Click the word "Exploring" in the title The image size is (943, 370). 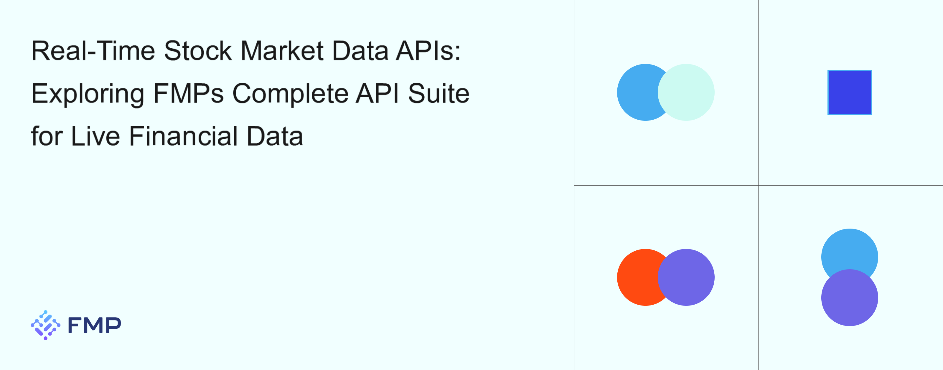tap(88, 94)
